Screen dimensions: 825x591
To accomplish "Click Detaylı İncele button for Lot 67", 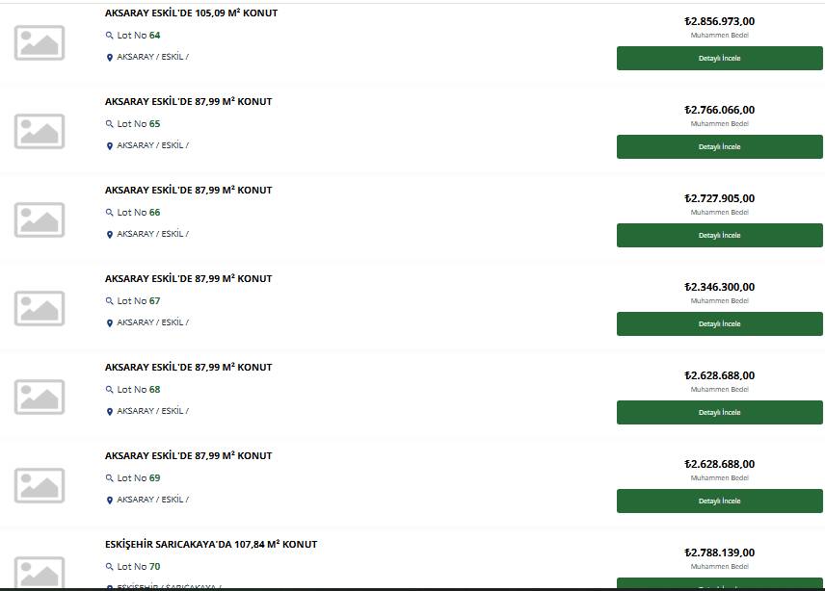I will (x=719, y=323).
